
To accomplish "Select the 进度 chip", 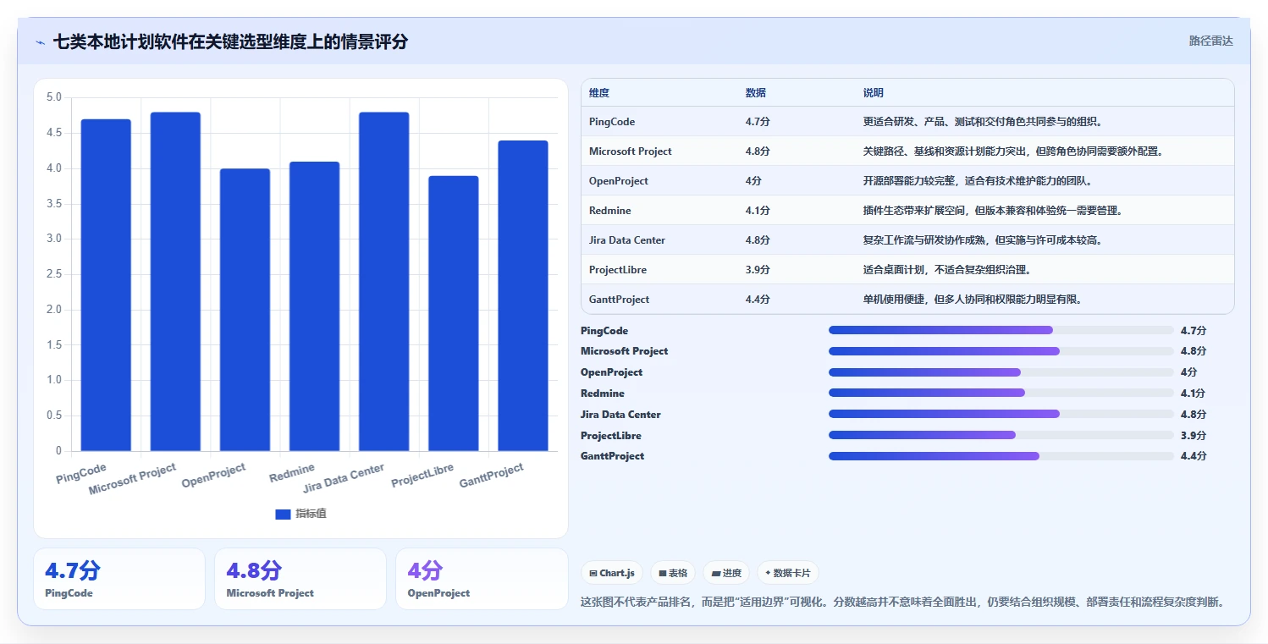I will (x=726, y=573).
